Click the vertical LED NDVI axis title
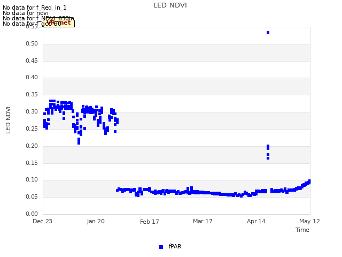This screenshot has width=342, height=257. click(8, 120)
